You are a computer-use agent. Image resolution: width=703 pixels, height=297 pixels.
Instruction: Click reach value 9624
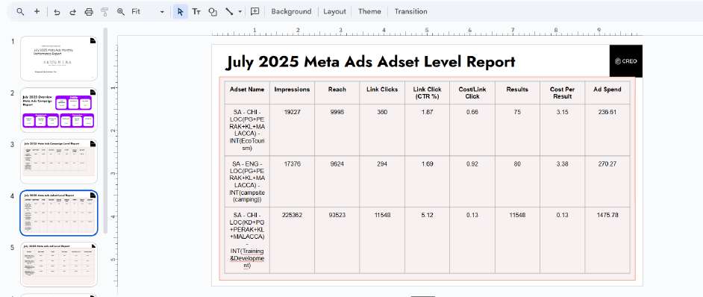[337, 164]
